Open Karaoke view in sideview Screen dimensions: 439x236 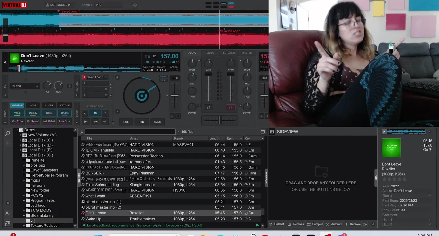353,224
